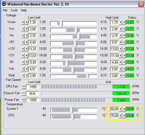Image resolution: width=145 pixels, height=135 pixels.
Task: Click CPU temperature high limit field 70,00
Action: point(115,116)
